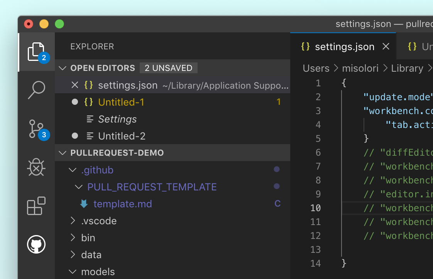This screenshot has width=433, height=279.
Task: Open the Extensions view
Action: click(x=36, y=206)
